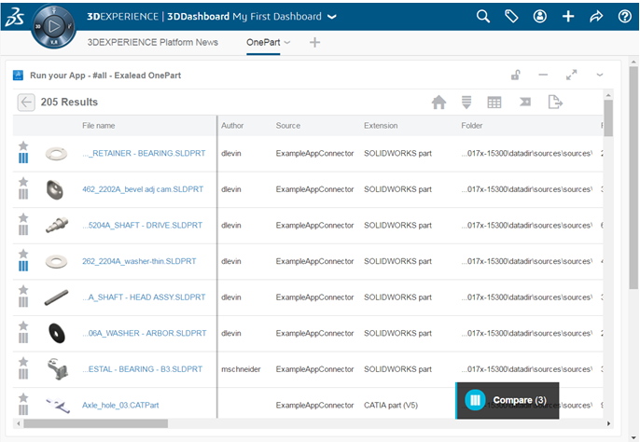Sort by the Extension column header

coord(381,126)
